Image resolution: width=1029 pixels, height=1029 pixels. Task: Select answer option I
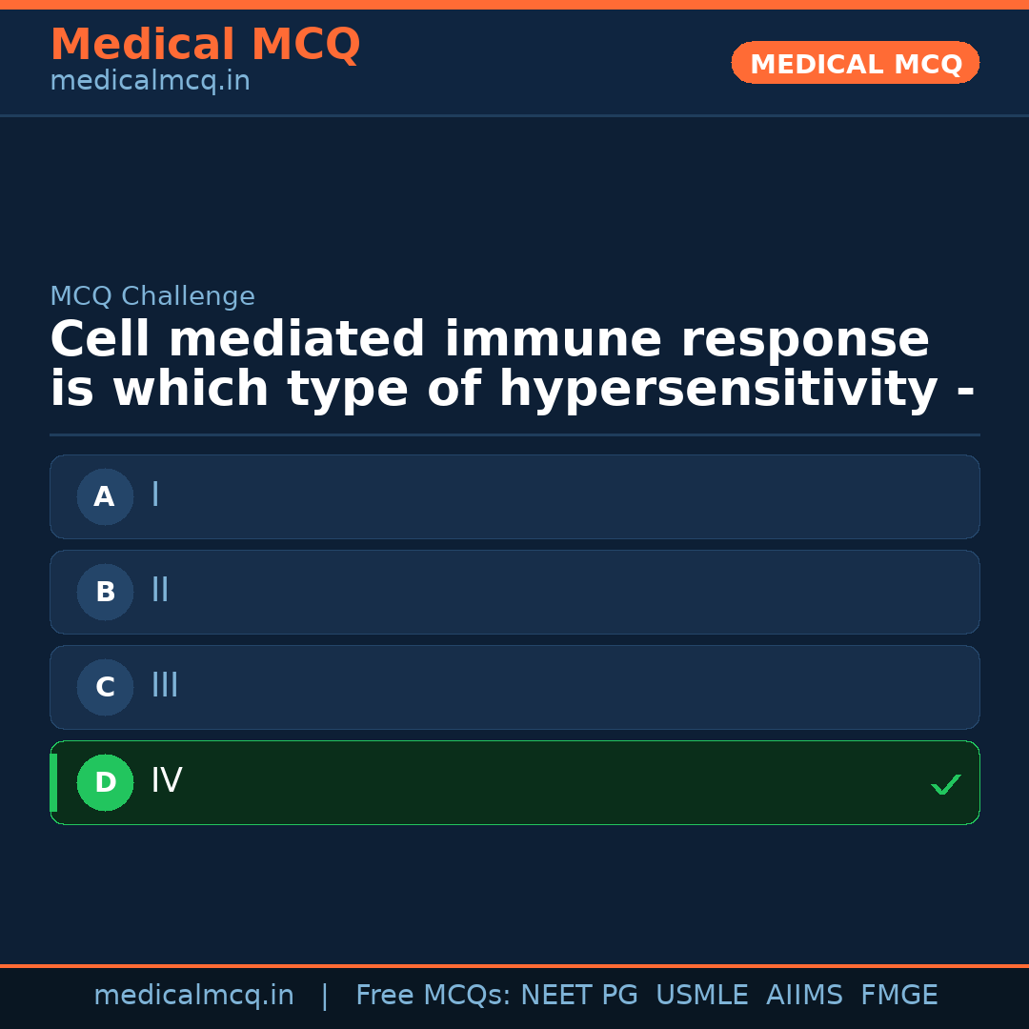pos(514,496)
